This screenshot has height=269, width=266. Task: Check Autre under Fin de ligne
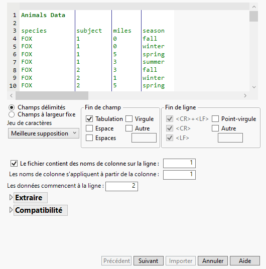[x=215, y=128]
